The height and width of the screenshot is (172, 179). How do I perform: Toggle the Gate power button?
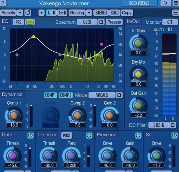(30, 135)
